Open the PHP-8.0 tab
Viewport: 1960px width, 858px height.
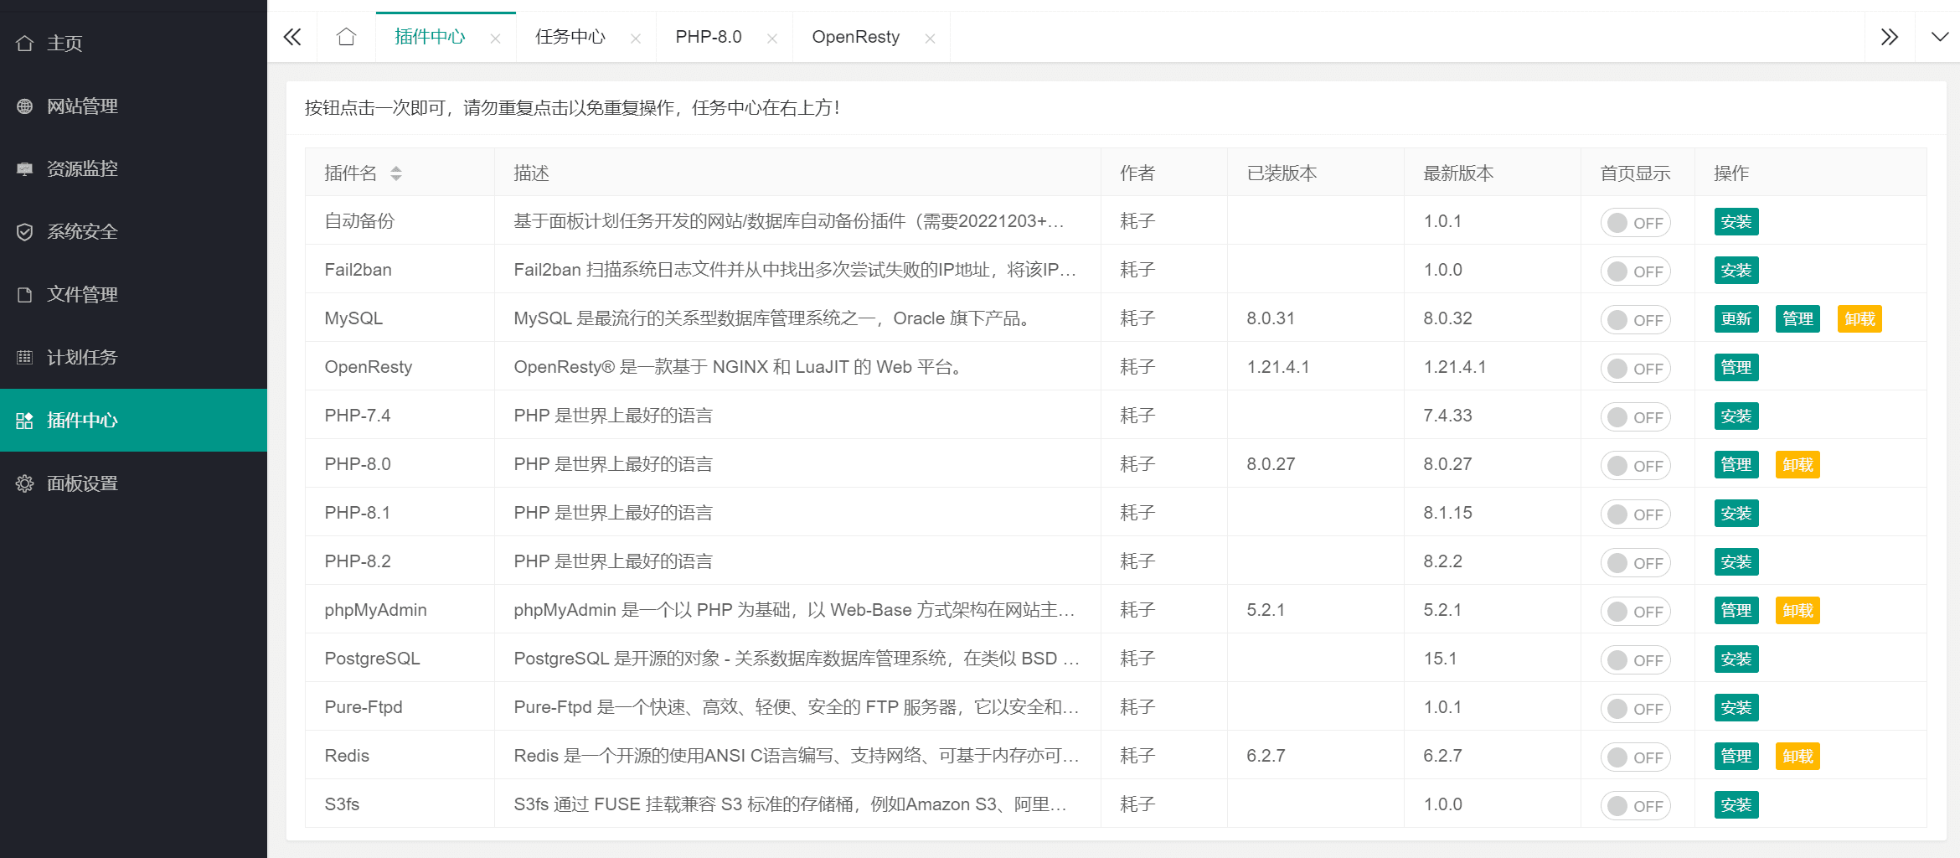click(708, 36)
